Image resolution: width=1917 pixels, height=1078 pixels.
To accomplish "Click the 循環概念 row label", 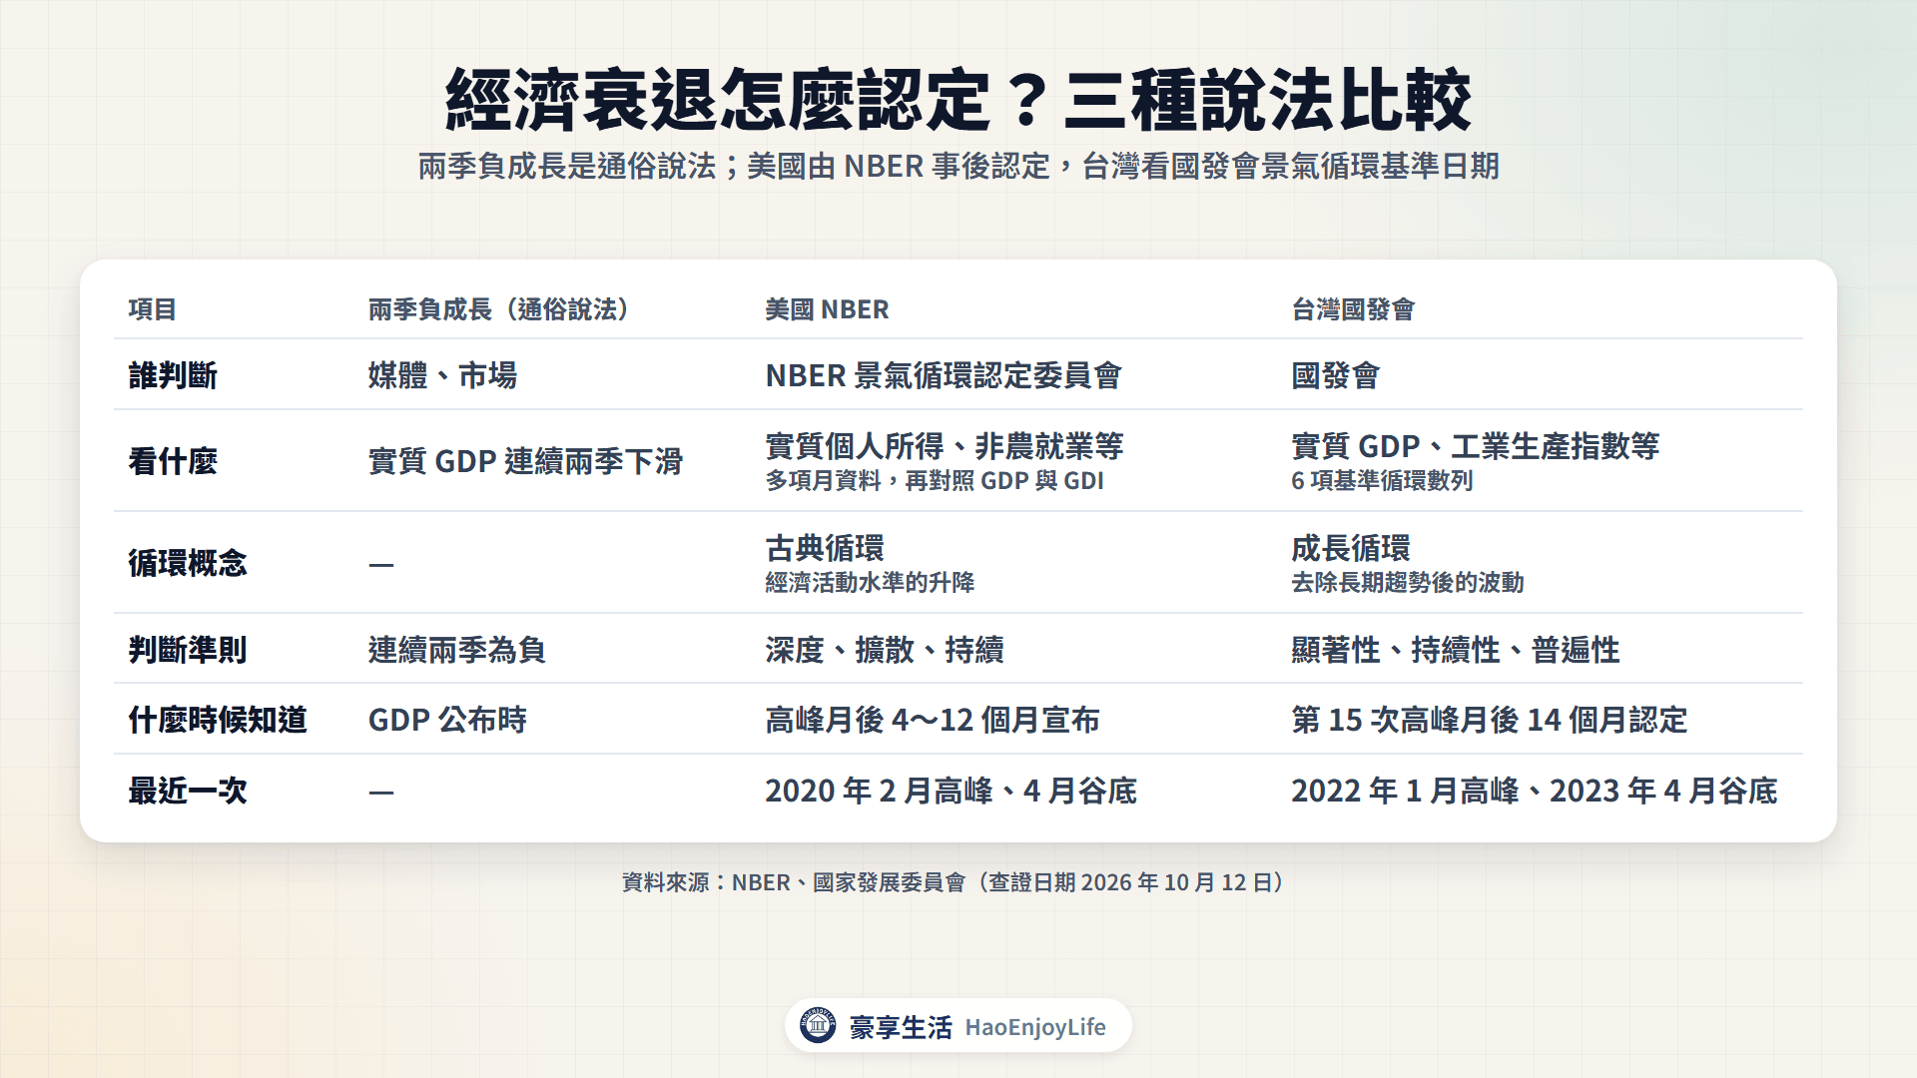I will (x=188, y=563).
